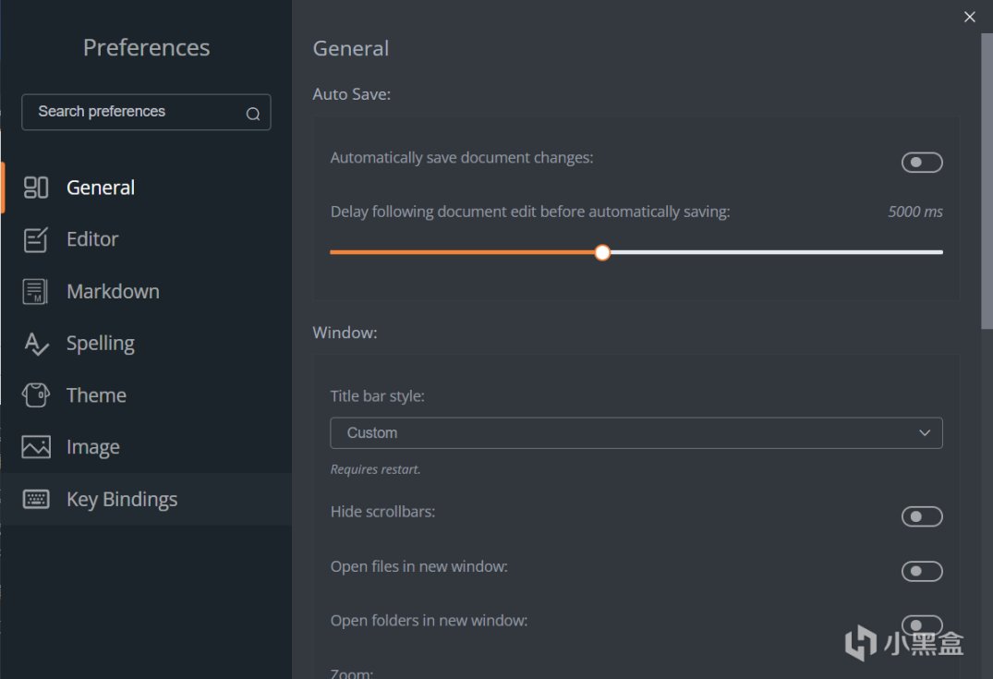
Task: Click the auto save delay slider handle
Action: point(602,252)
